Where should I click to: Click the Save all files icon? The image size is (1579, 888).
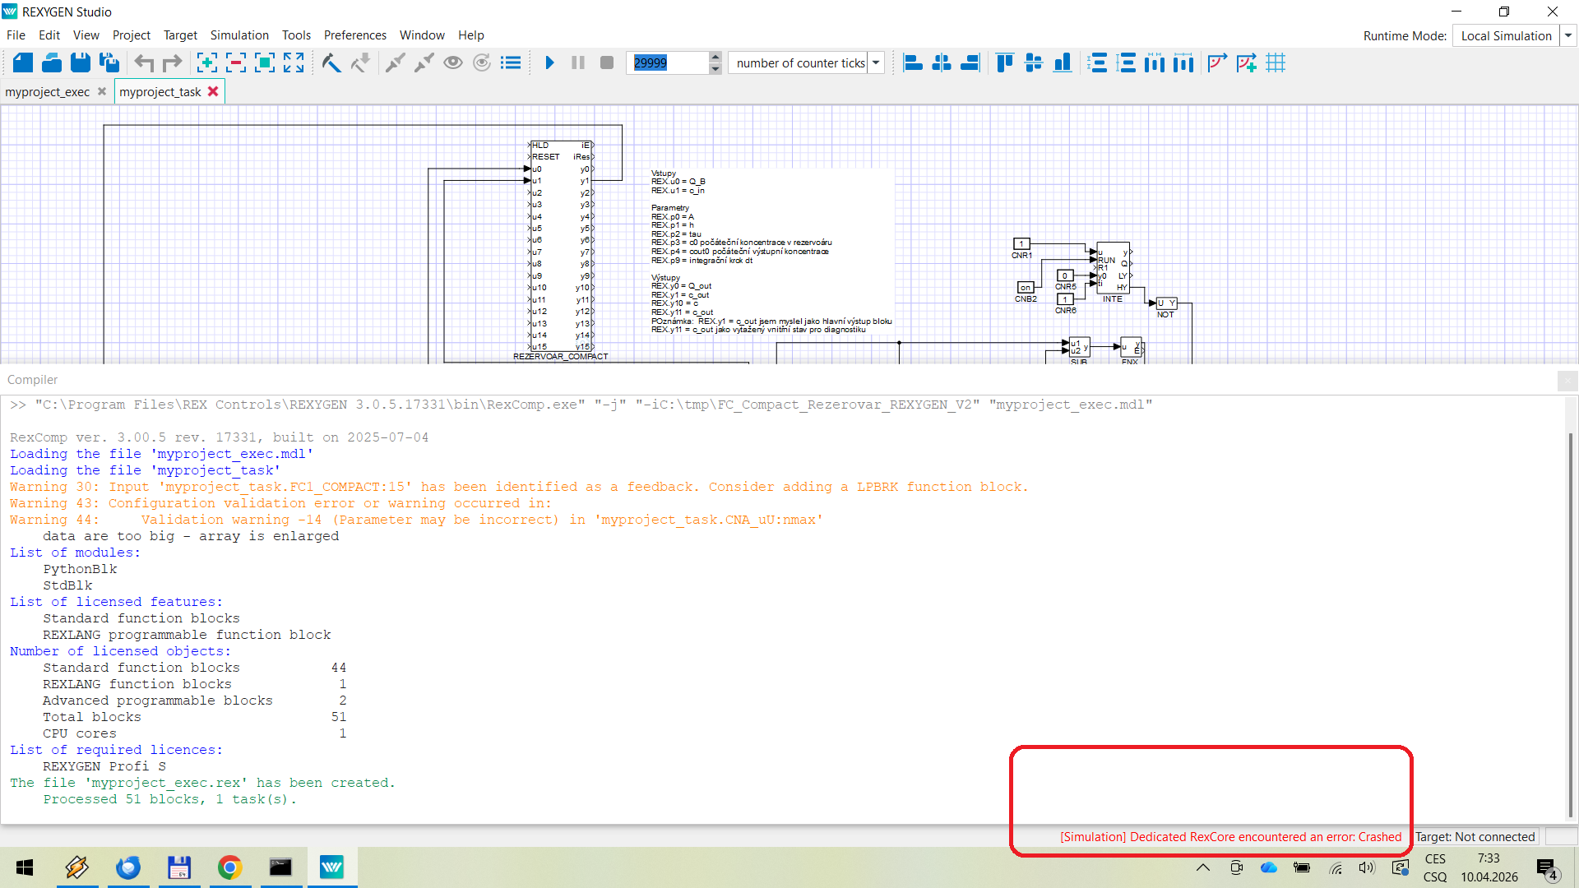click(x=109, y=62)
